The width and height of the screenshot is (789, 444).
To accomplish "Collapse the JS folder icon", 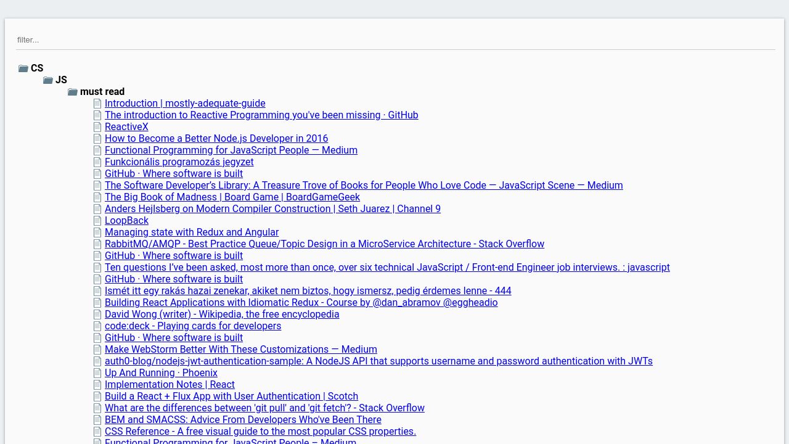I will click(x=48, y=80).
